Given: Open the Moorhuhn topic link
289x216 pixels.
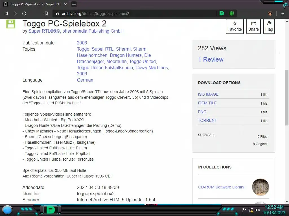Looking at the screenshot, I should click(117, 61).
